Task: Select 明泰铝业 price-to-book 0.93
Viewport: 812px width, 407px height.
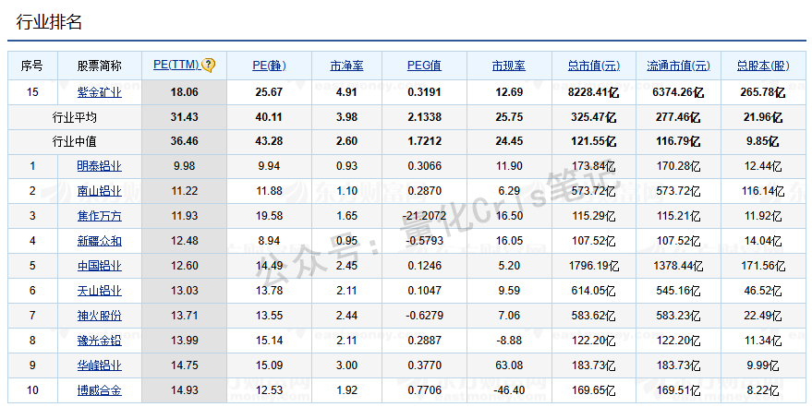Action: [347, 166]
